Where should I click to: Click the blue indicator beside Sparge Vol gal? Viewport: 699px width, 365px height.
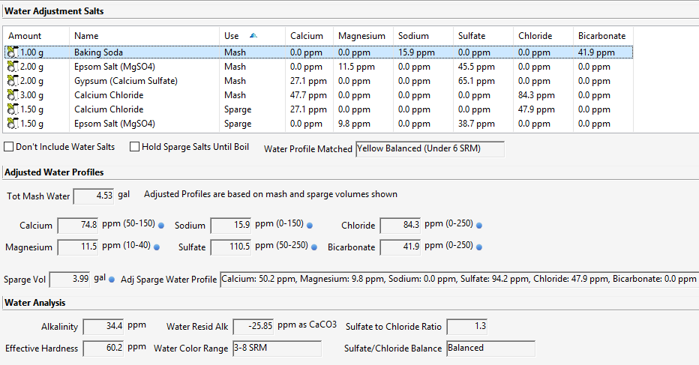[x=112, y=280]
